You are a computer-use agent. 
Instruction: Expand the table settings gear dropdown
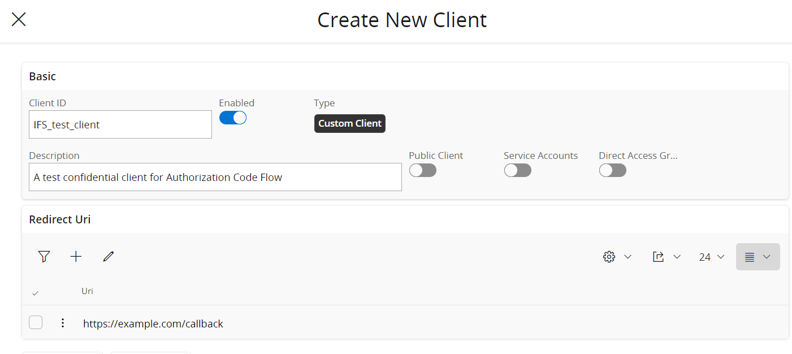click(x=627, y=256)
